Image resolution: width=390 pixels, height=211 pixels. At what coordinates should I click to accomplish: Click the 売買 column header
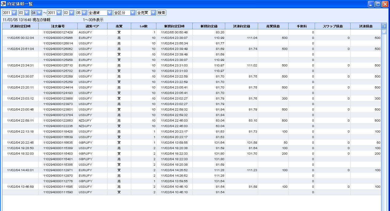tap(119, 26)
